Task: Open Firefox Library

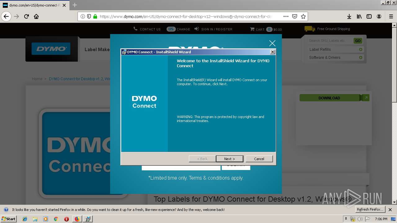Action: [x=359, y=16]
